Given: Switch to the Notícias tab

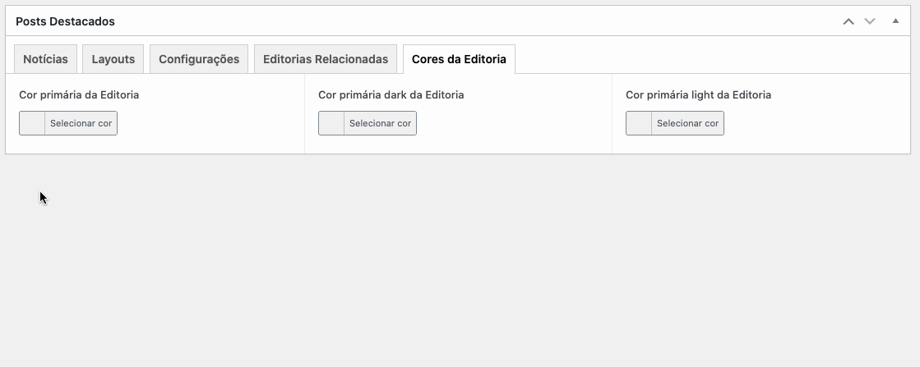Looking at the screenshot, I should (x=45, y=59).
